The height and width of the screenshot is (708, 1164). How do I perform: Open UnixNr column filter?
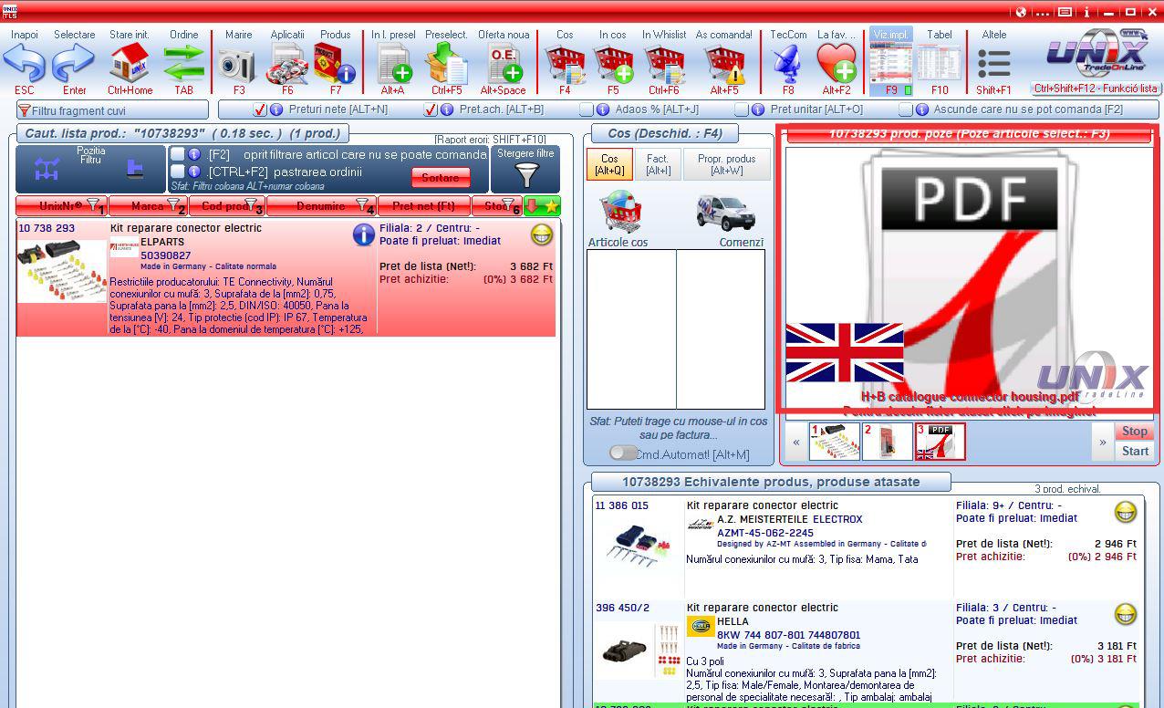click(x=93, y=205)
